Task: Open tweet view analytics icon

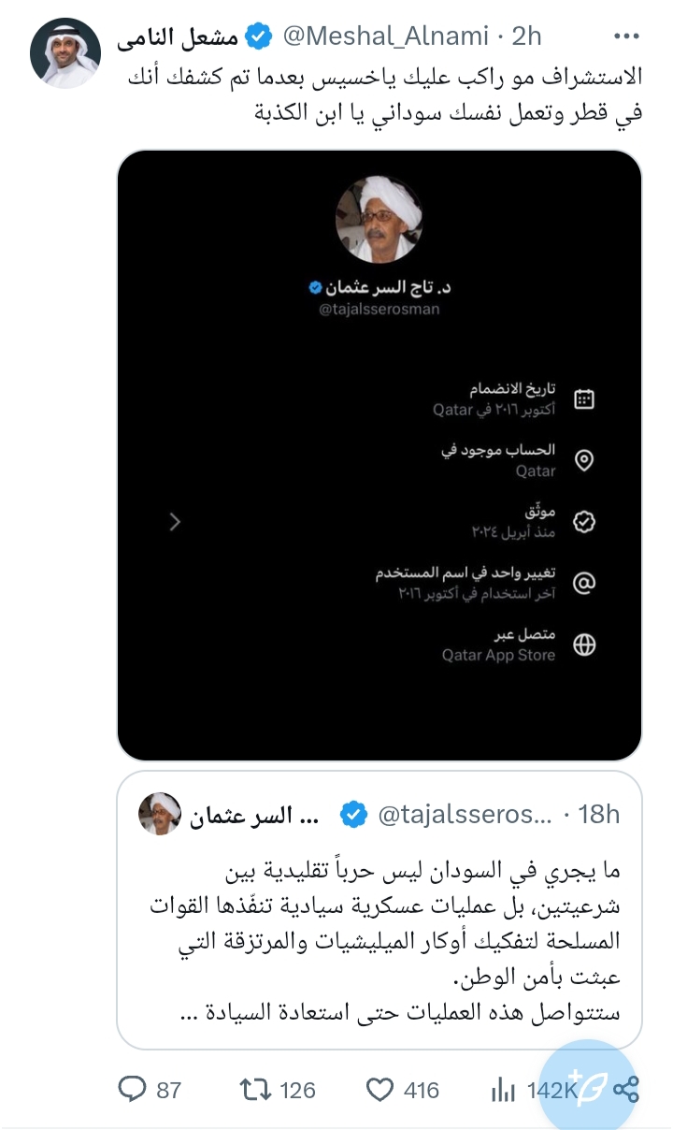Action: [x=504, y=1089]
